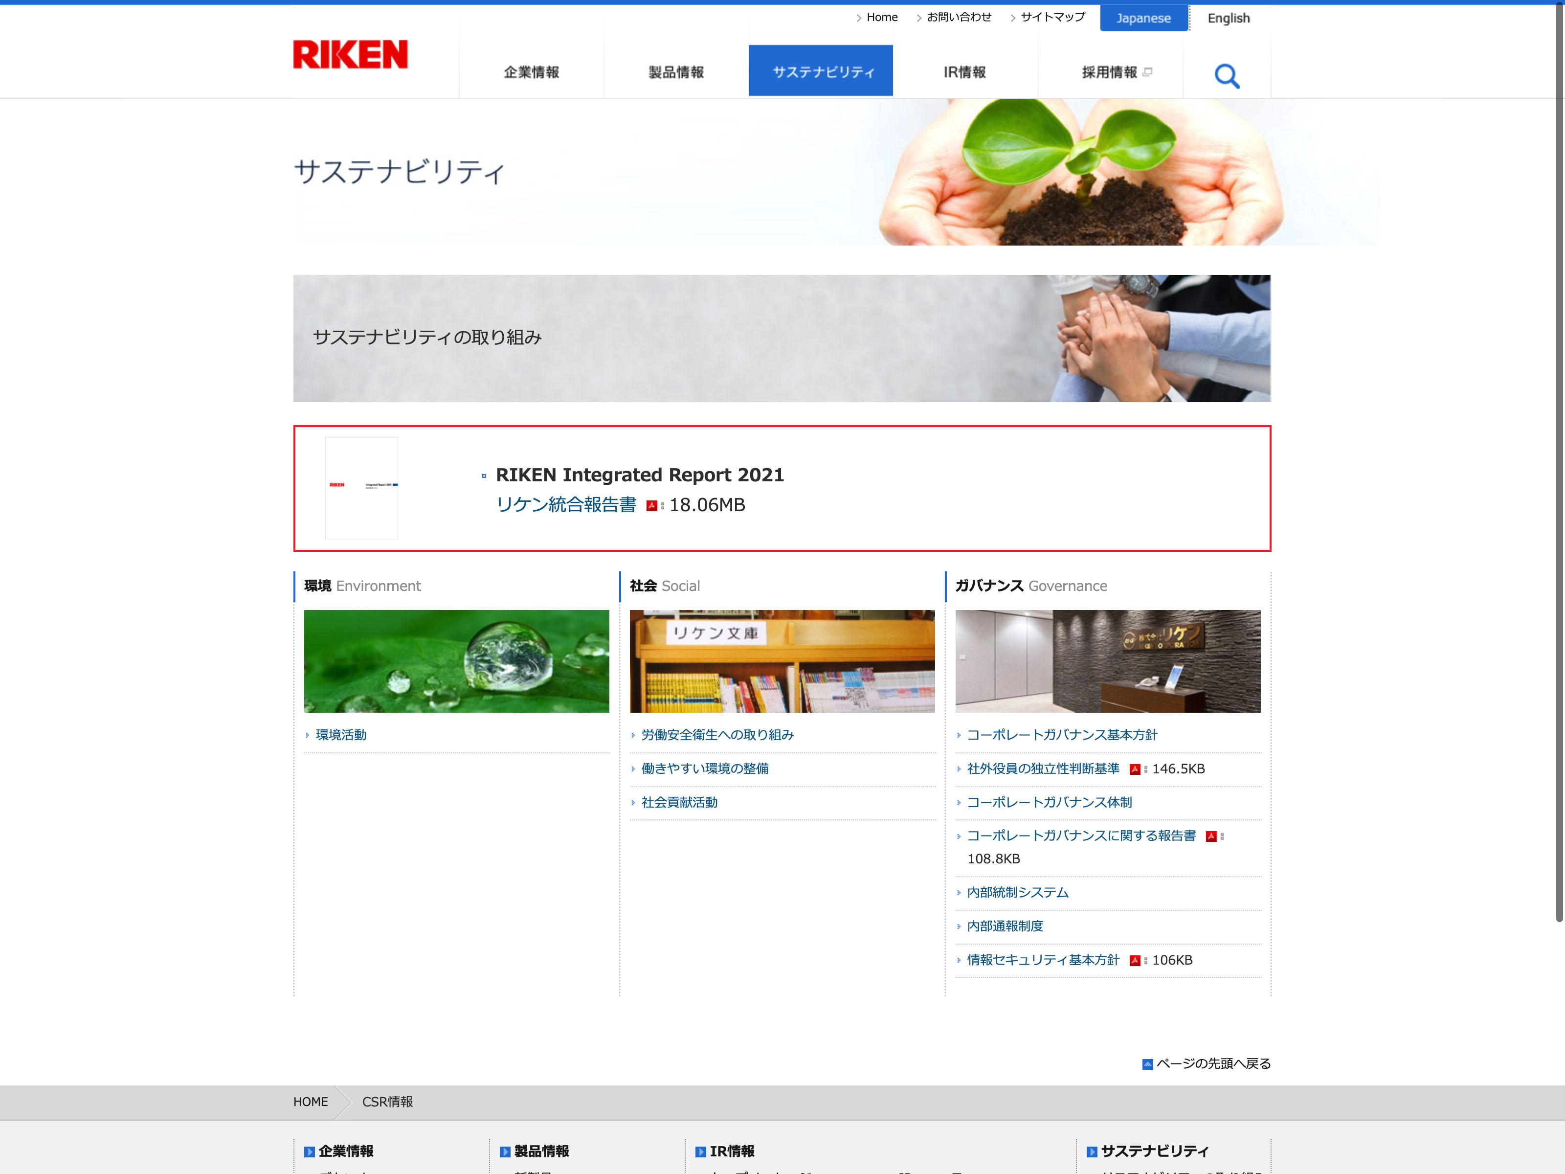
Task: Click HOME in the breadcrumb bar
Action: [x=311, y=1102]
